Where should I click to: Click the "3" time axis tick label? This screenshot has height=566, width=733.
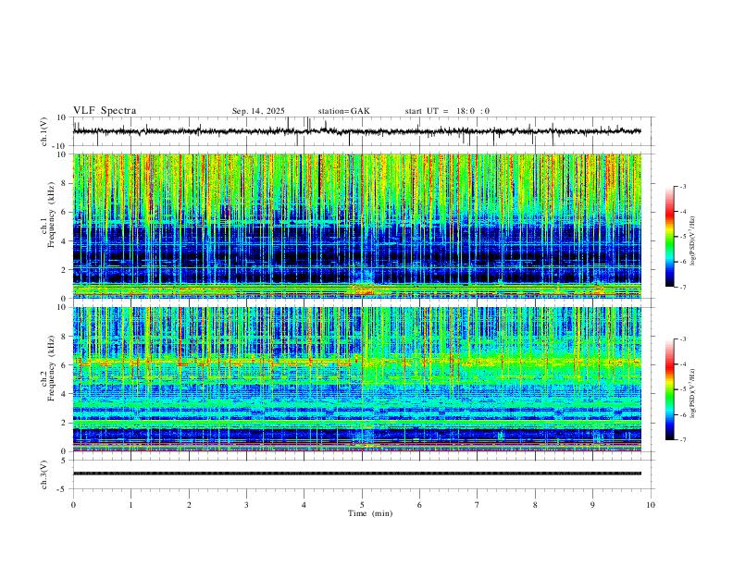pyautogui.click(x=246, y=505)
